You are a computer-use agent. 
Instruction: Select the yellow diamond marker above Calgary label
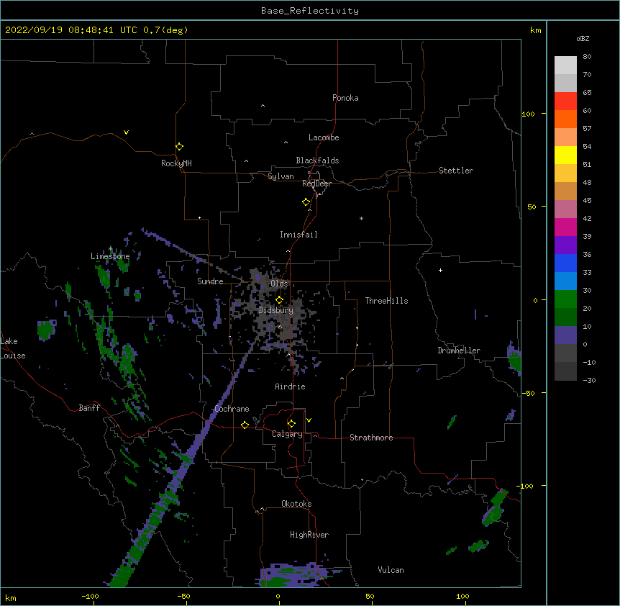pos(291,424)
